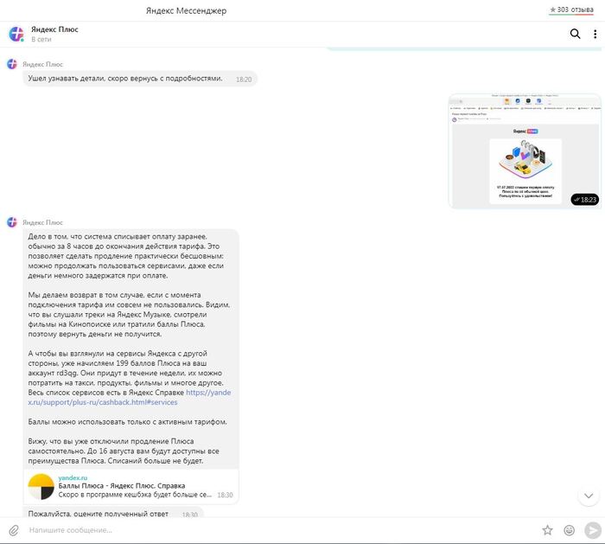Click the paragraph starting Мы делаем возврат
The width and height of the screenshot is (605, 544).
(x=129, y=314)
